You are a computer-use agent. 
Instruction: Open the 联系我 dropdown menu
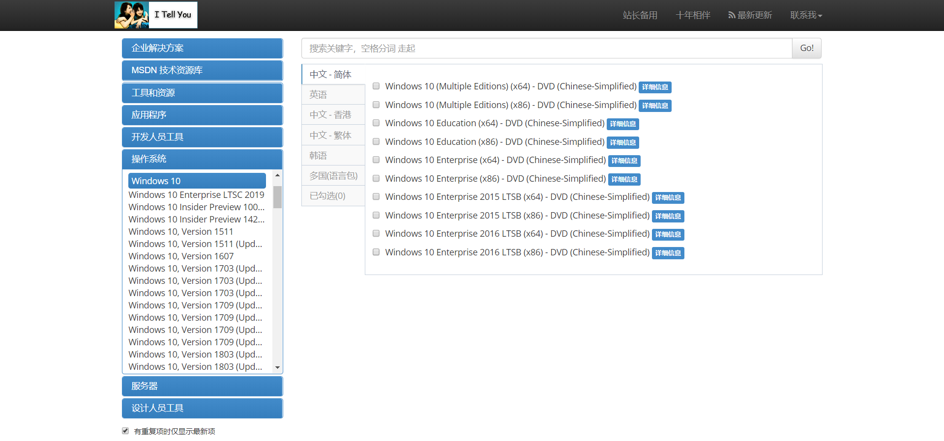coord(806,15)
